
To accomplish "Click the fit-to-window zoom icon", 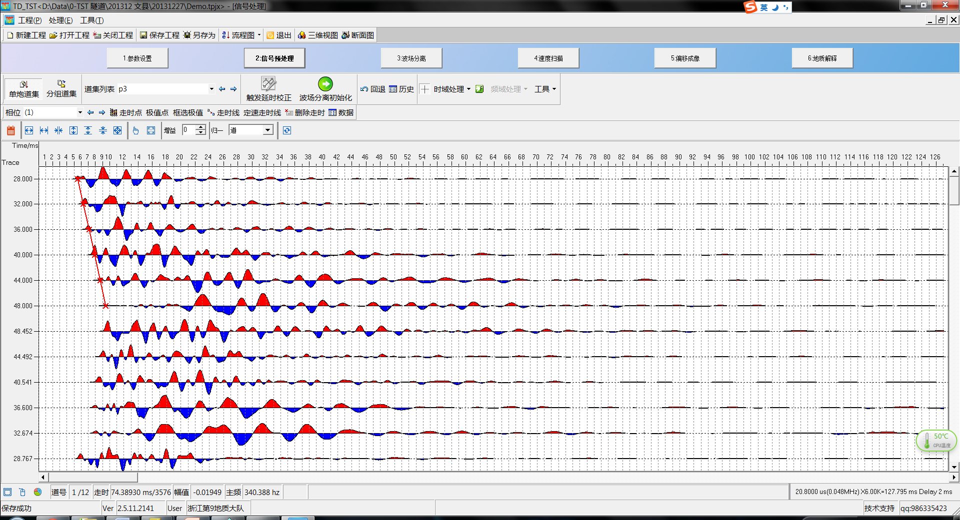I will tap(150, 130).
